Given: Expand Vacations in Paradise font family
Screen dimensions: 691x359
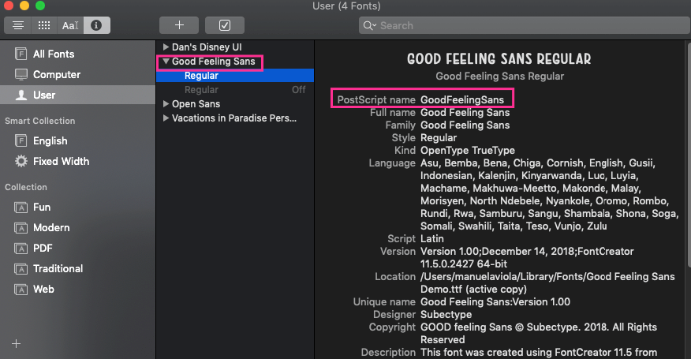Looking at the screenshot, I should 166,118.
